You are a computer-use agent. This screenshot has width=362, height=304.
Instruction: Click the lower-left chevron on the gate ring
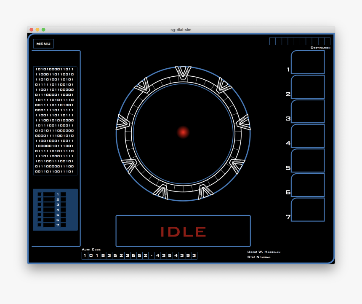click(x=130, y=166)
